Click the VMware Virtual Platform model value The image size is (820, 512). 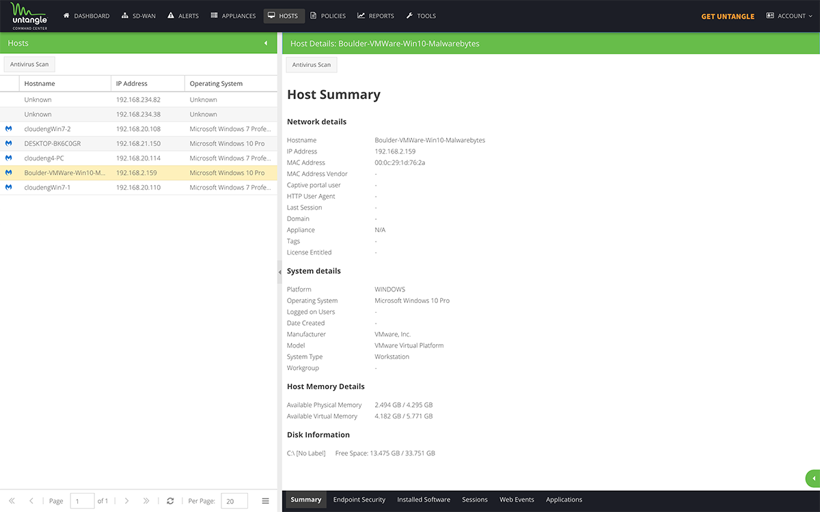click(x=409, y=345)
